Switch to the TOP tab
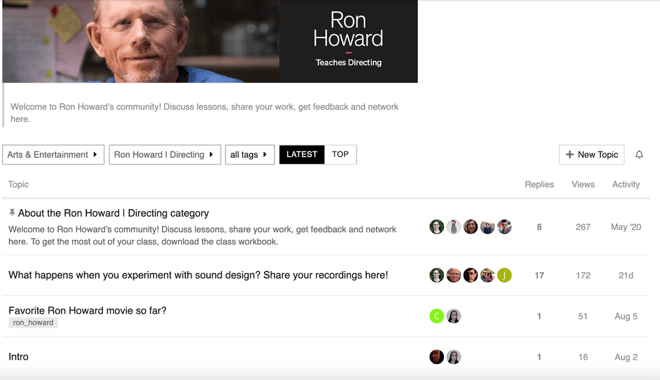660x380 pixels. point(340,155)
